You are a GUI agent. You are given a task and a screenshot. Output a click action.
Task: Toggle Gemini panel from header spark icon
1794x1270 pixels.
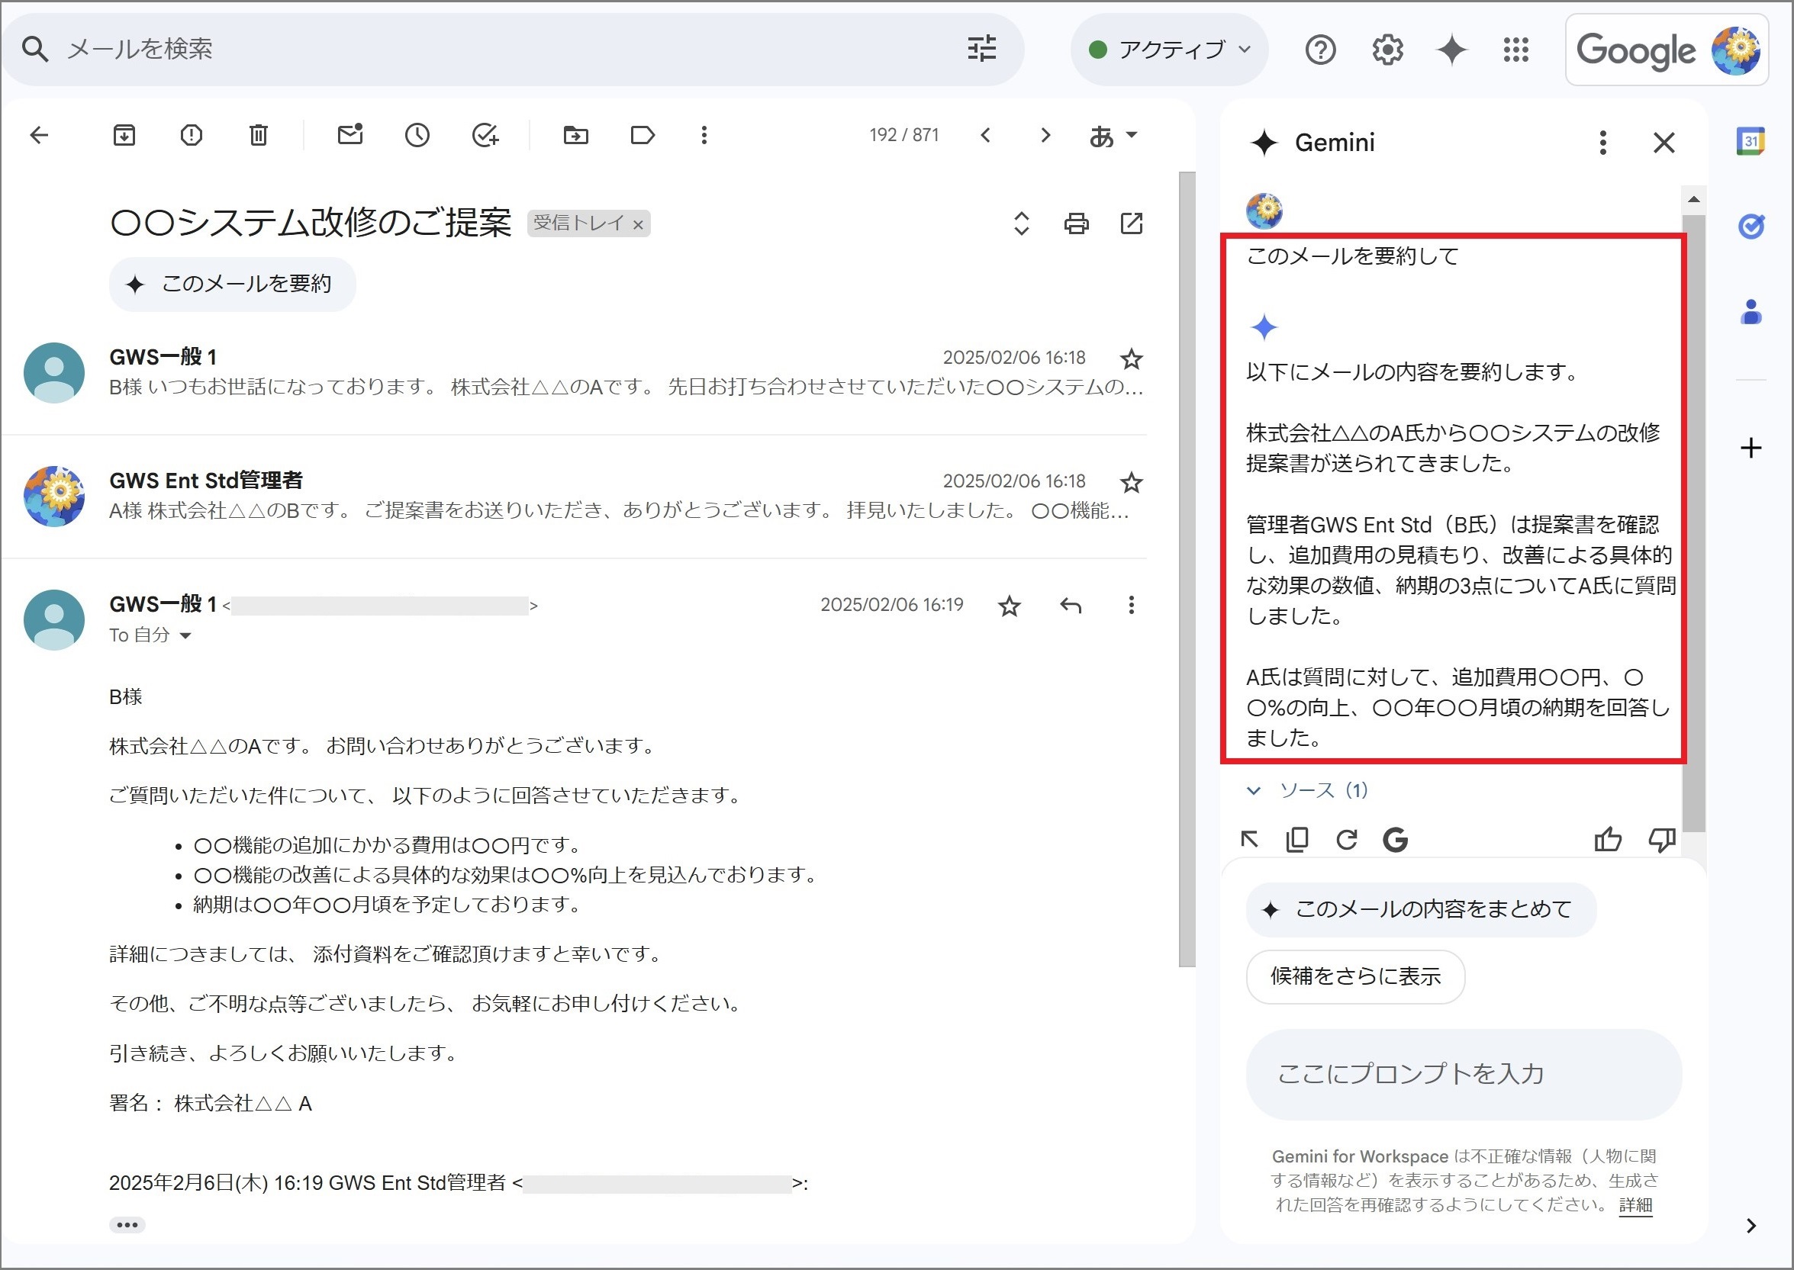pos(1452,50)
